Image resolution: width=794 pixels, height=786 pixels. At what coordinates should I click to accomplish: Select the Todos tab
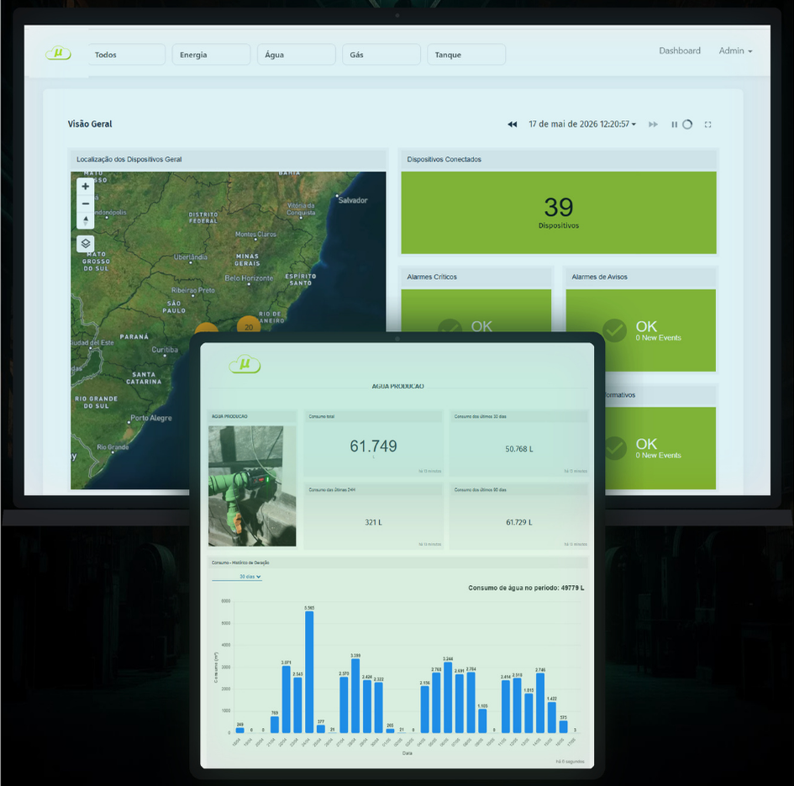point(127,55)
